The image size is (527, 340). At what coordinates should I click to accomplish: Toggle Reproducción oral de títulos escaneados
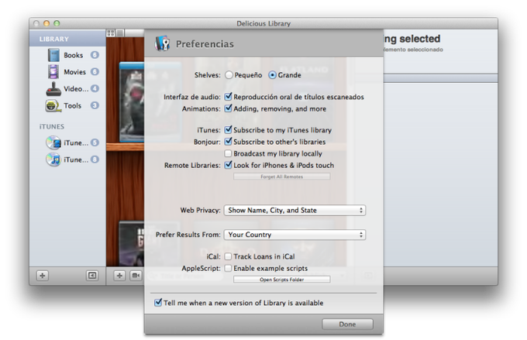click(x=228, y=96)
